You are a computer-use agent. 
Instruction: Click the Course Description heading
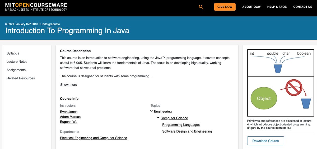point(75,51)
